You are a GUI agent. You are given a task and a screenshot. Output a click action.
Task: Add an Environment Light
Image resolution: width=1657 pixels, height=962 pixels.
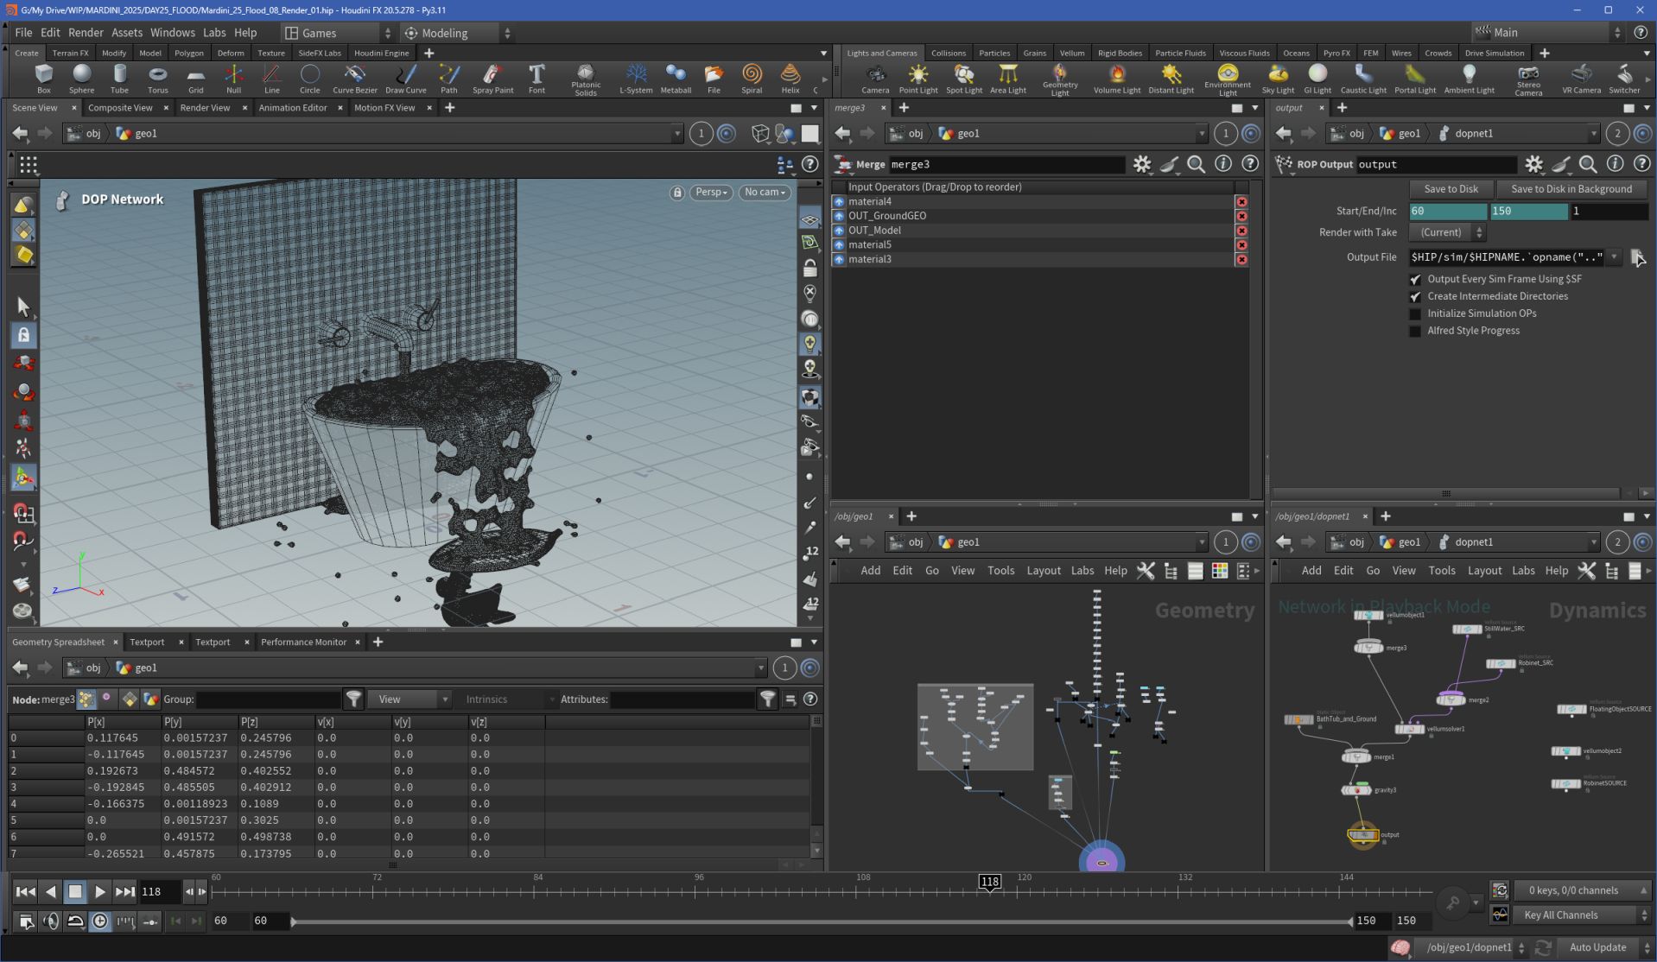(x=1227, y=76)
